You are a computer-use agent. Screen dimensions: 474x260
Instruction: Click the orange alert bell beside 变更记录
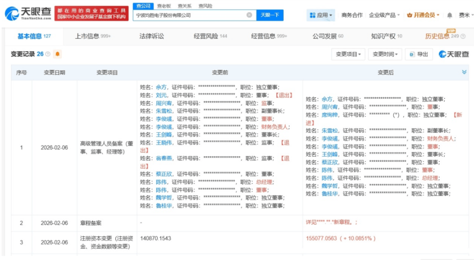coord(57,54)
